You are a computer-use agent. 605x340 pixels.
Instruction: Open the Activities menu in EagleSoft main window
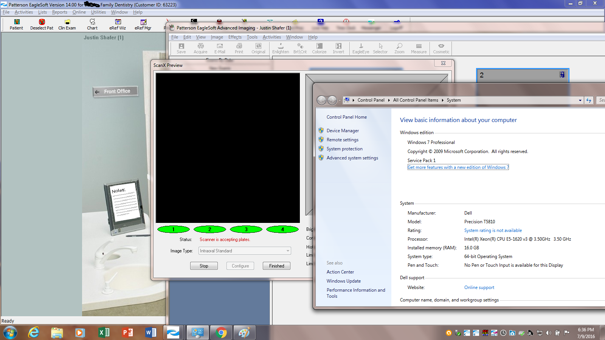[23, 12]
